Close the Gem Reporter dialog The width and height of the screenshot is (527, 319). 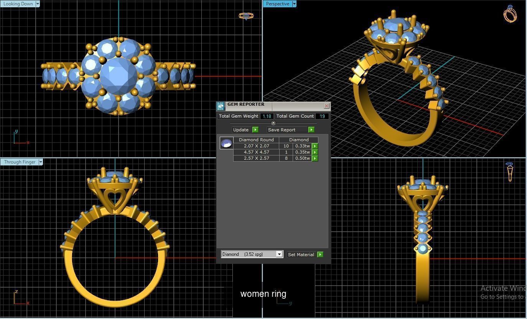coord(326,106)
